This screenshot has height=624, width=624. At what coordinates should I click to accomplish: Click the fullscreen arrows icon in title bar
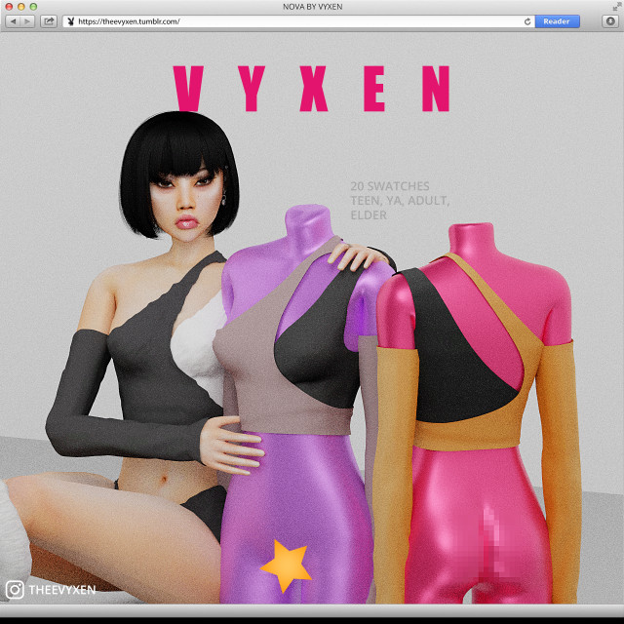[x=616, y=7]
